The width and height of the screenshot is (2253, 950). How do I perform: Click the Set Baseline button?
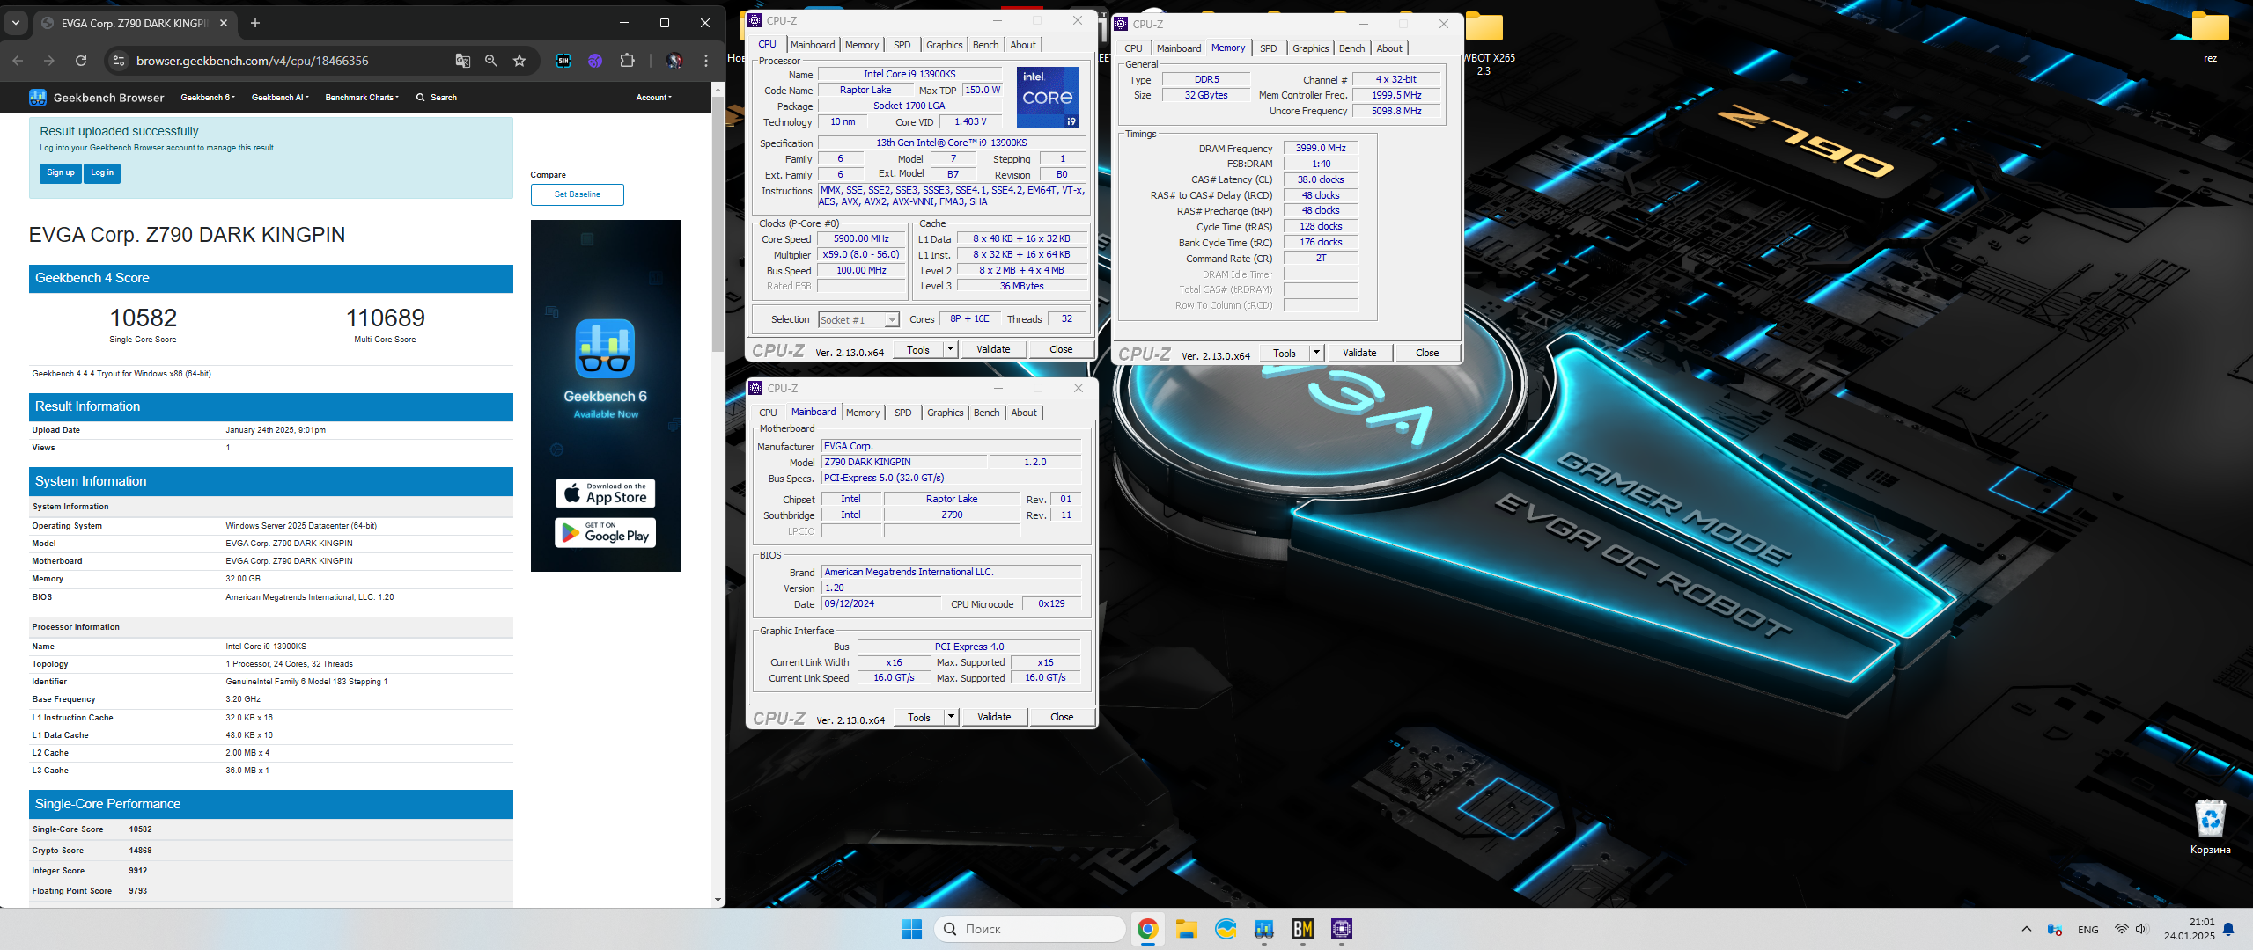tap(578, 194)
